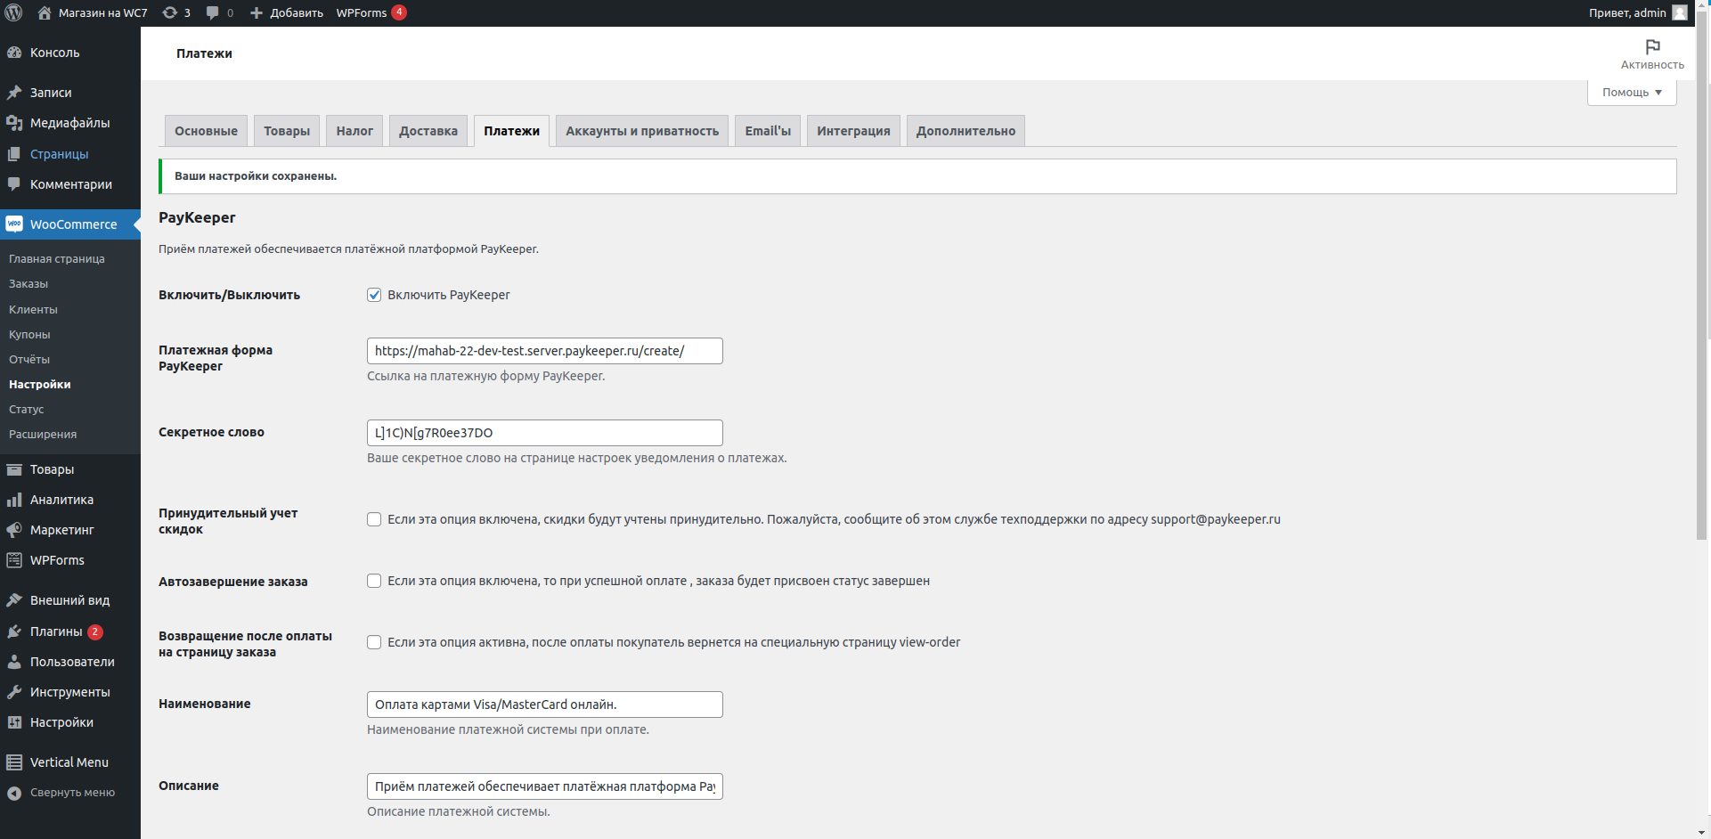
Task: Open the Orders submenu link
Action: [29, 284]
